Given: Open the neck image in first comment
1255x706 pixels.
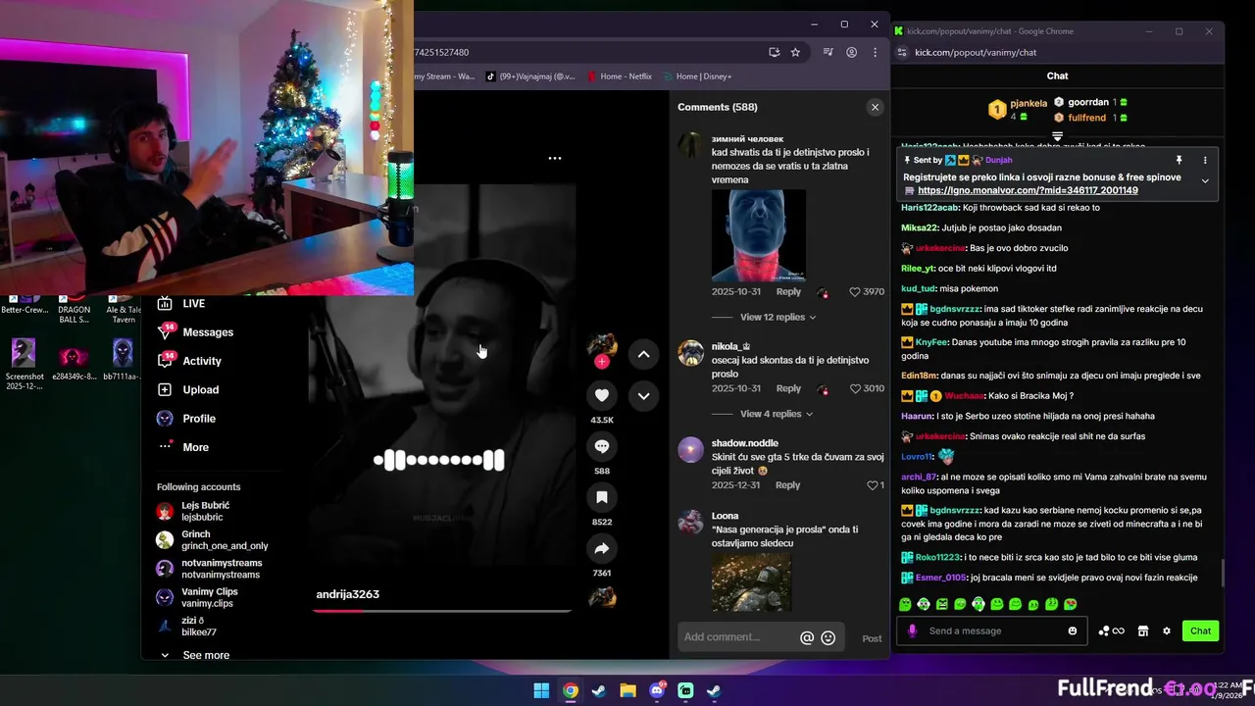Looking at the screenshot, I should coord(759,235).
